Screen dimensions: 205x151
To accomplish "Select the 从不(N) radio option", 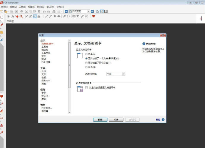I will tap(86, 67).
